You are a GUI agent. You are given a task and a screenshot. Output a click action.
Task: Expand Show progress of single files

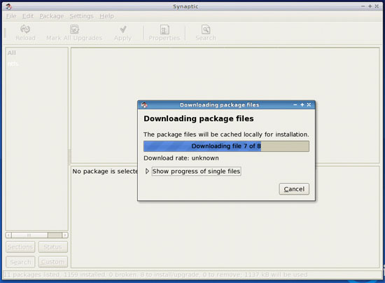click(196, 171)
